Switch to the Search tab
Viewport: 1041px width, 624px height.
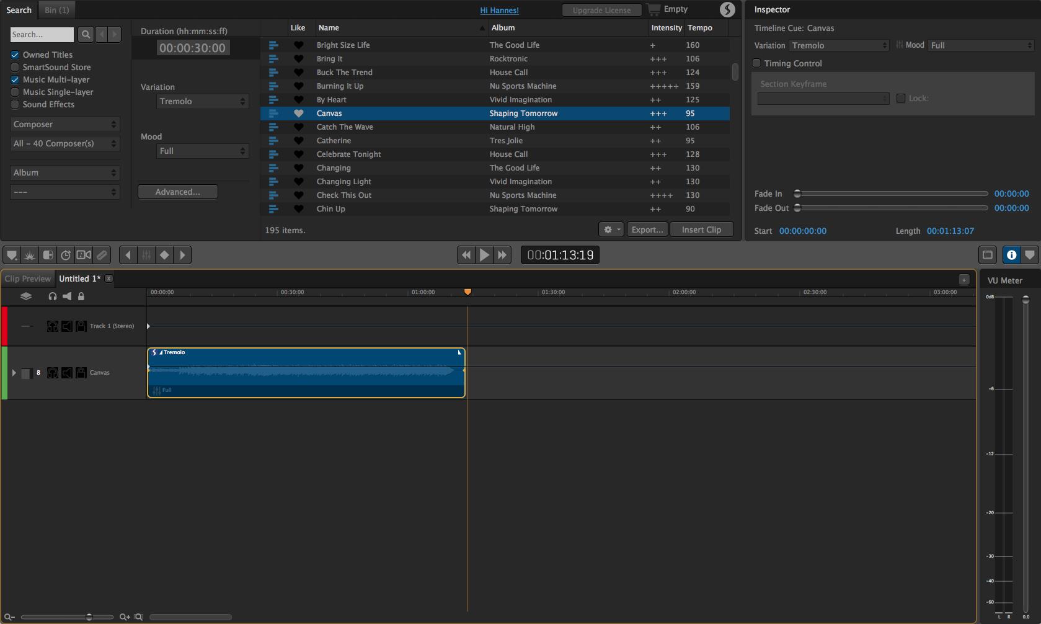[19, 10]
